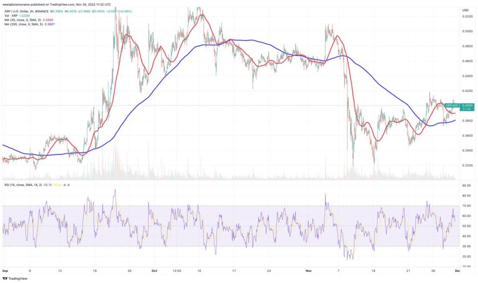Click the 70.00 RSI axis label
Viewport: 478px width, 283px height.
[x=467, y=206]
